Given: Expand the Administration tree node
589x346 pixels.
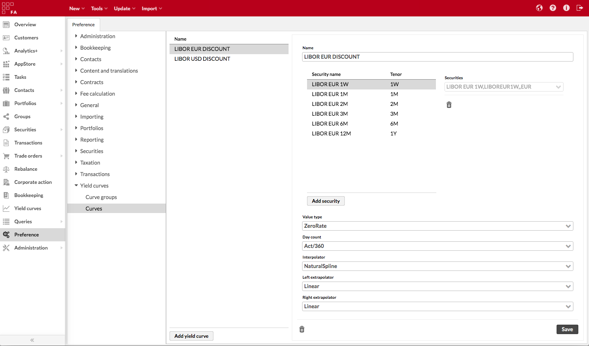Looking at the screenshot, I should (x=76, y=36).
